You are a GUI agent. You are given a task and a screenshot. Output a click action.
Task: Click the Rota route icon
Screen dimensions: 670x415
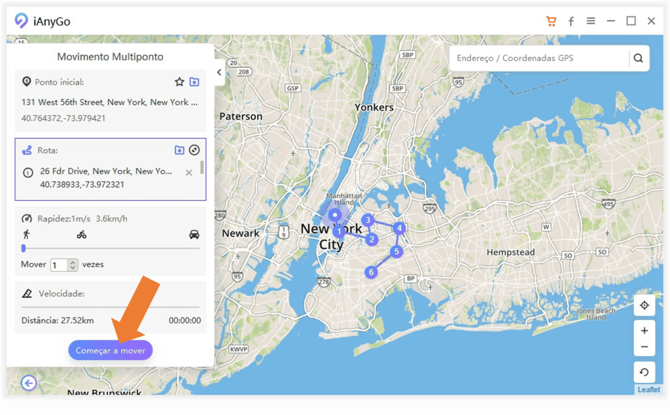(x=27, y=150)
